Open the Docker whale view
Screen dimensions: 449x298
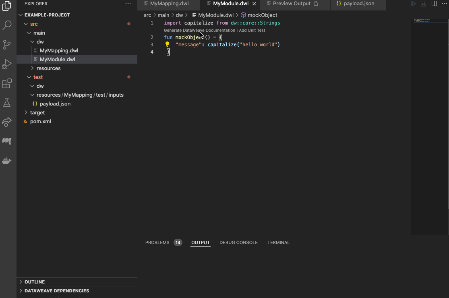(6, 161)
